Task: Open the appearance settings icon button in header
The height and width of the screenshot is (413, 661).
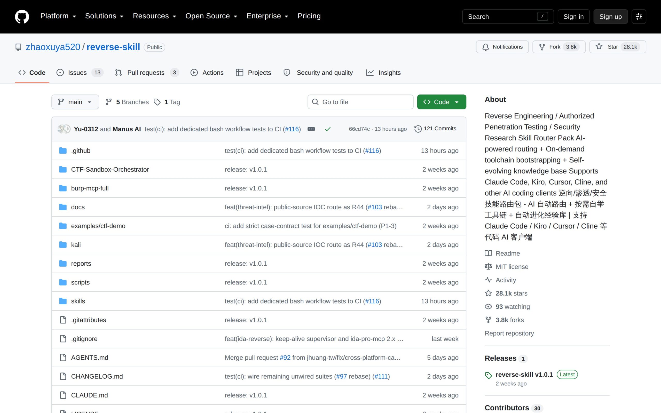Action: 639,17
